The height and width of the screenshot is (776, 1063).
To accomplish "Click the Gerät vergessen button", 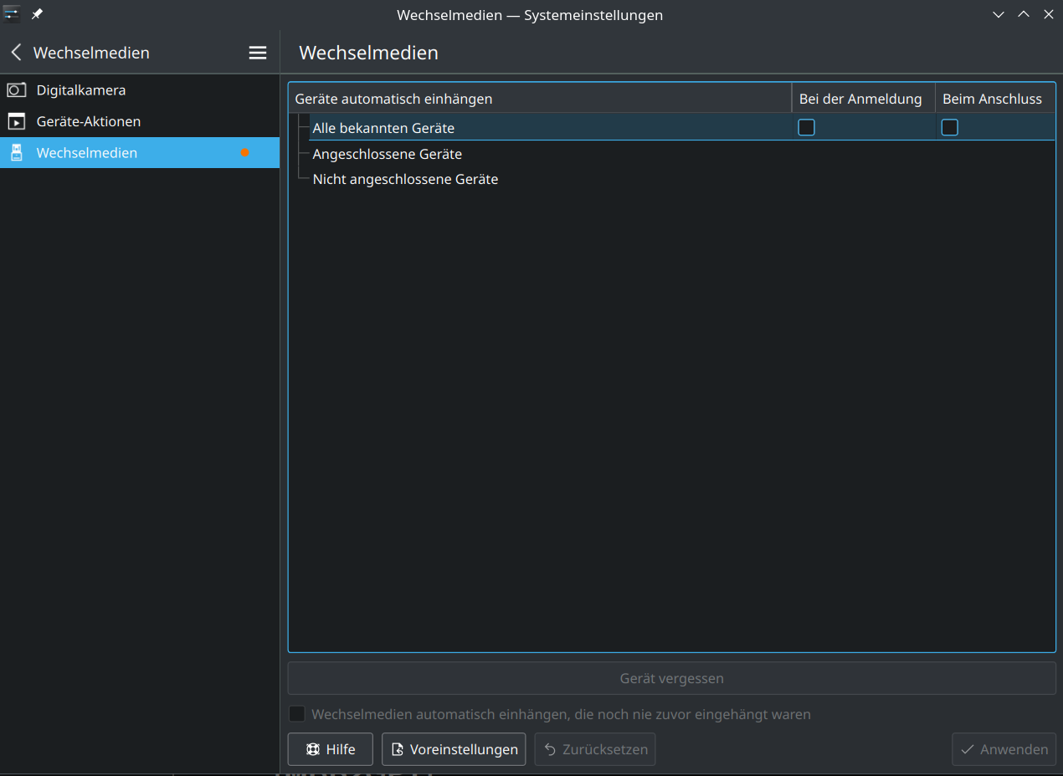I will (671, 677).
